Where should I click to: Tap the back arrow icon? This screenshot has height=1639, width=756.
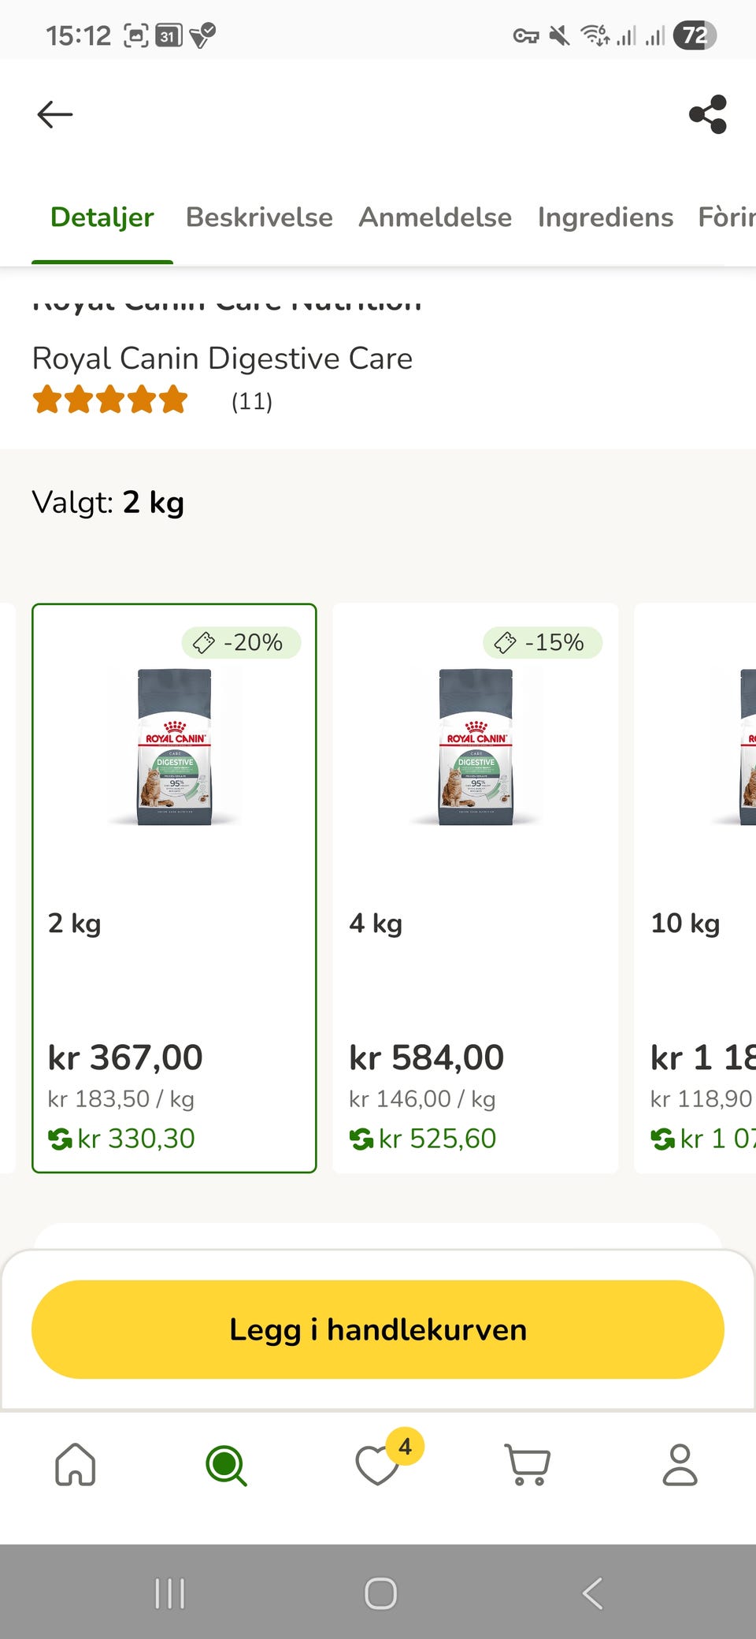(x=55, y=114)
